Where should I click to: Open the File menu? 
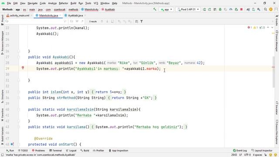9,3
